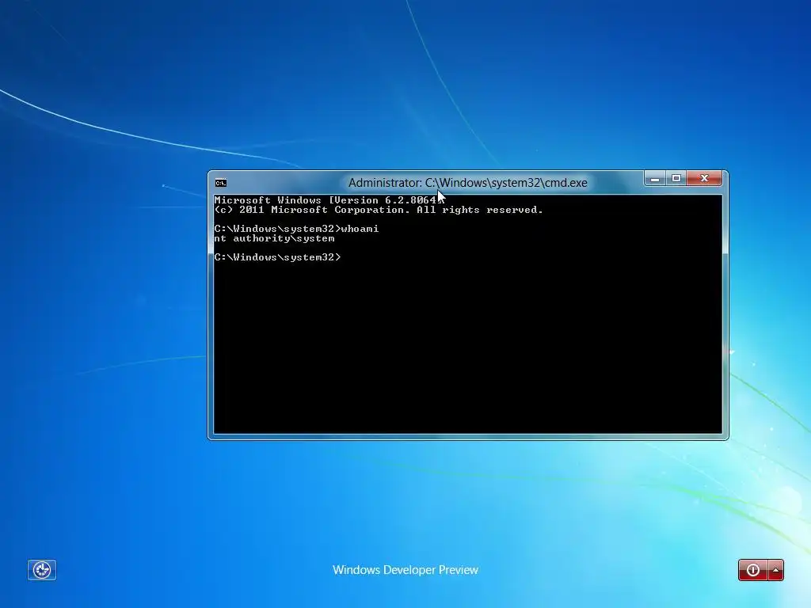The height and width of the screenshot is (608, 811).
Task: Minimize the cmd.exe window
Action: [655, 178]
